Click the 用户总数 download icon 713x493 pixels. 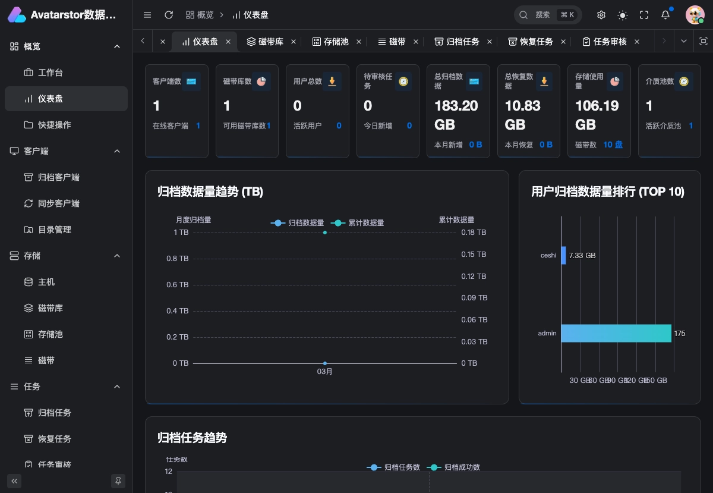point(332,81)
